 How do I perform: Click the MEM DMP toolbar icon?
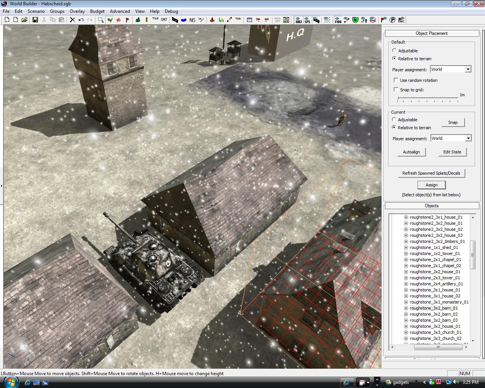277,20
